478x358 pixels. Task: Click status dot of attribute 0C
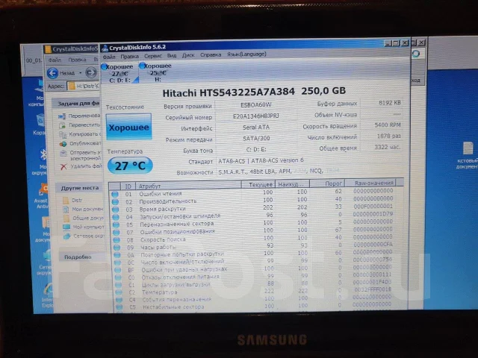[117, 263]
